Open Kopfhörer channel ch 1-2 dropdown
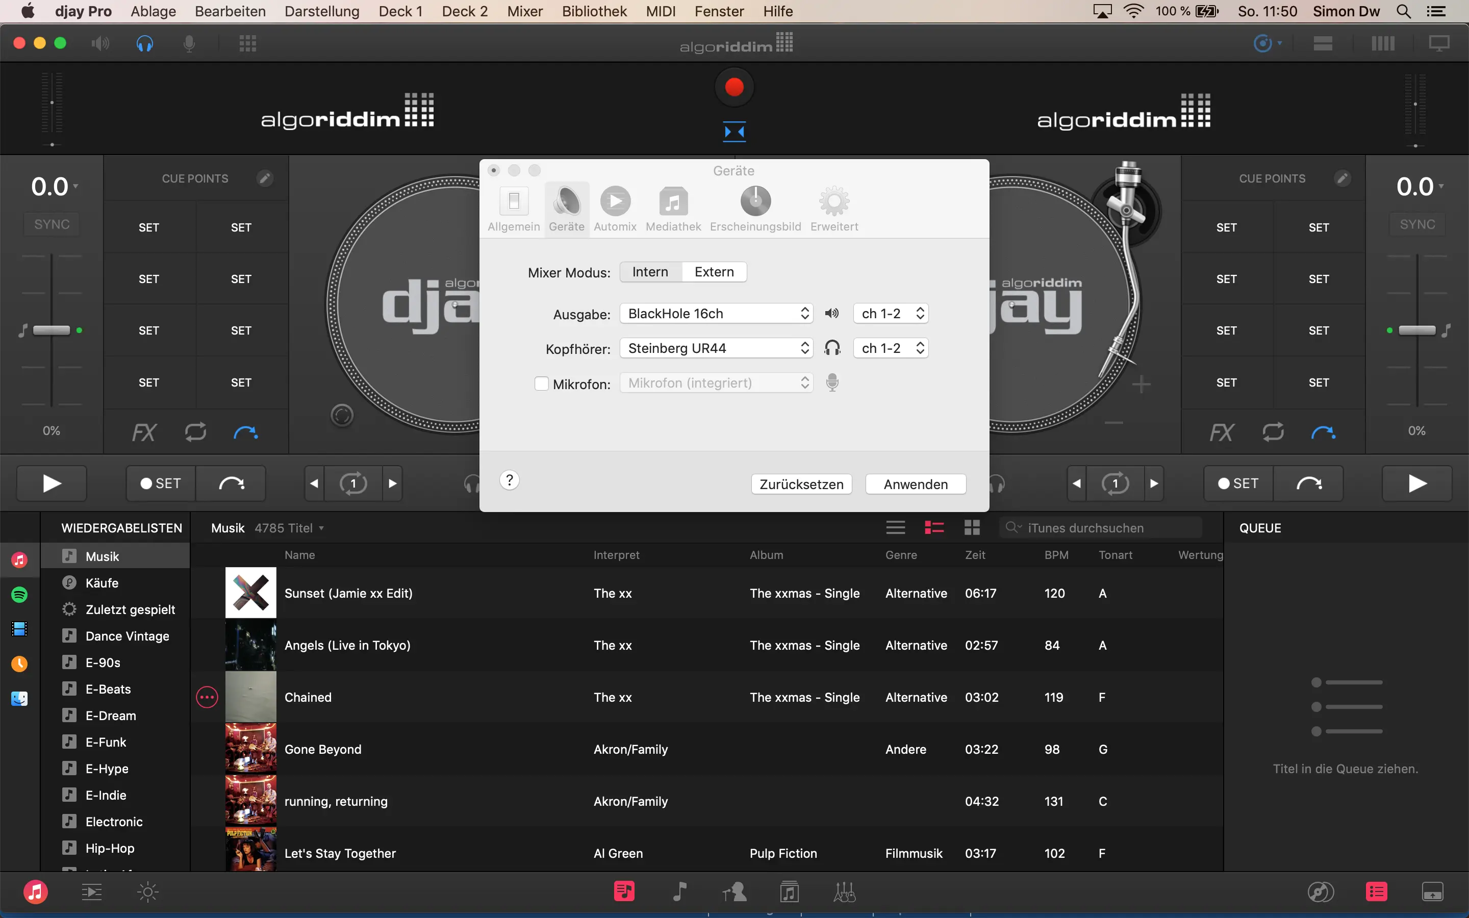The height and width of the screenshot is (918, 1469). (891, 348)
